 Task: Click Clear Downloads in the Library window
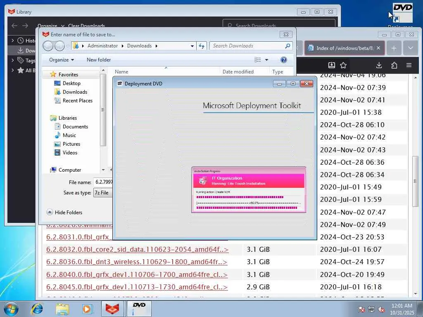click(86, 26)
